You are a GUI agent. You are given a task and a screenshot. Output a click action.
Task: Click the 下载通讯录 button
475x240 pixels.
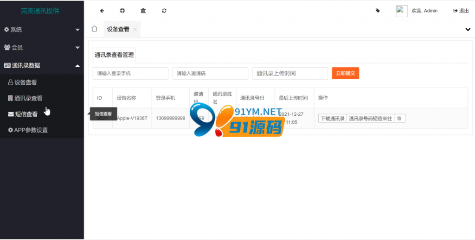[x=332, y=119]
